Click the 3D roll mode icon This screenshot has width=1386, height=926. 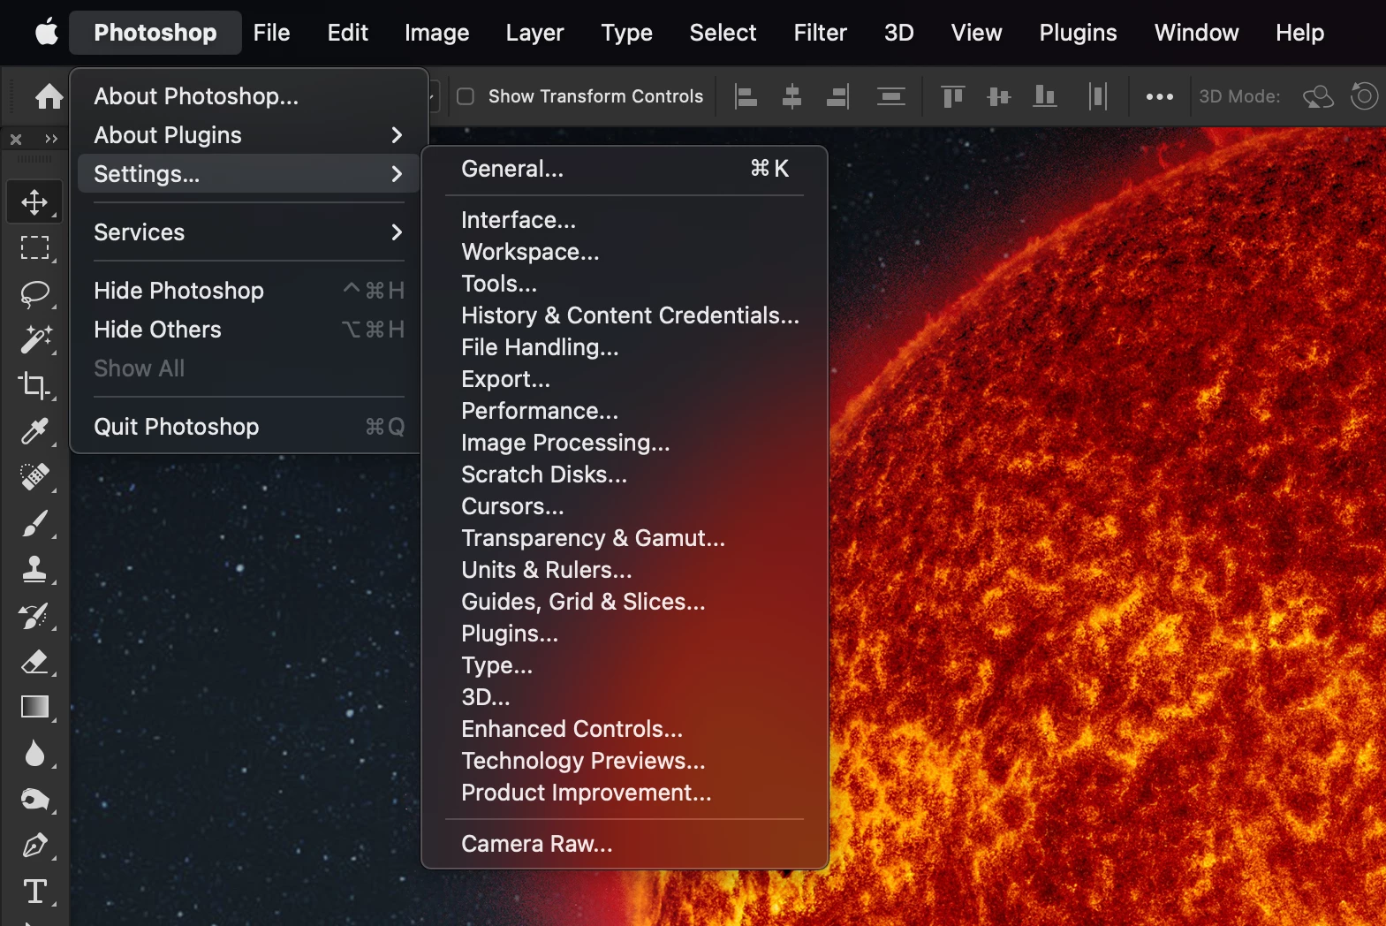pos(1365,95)
